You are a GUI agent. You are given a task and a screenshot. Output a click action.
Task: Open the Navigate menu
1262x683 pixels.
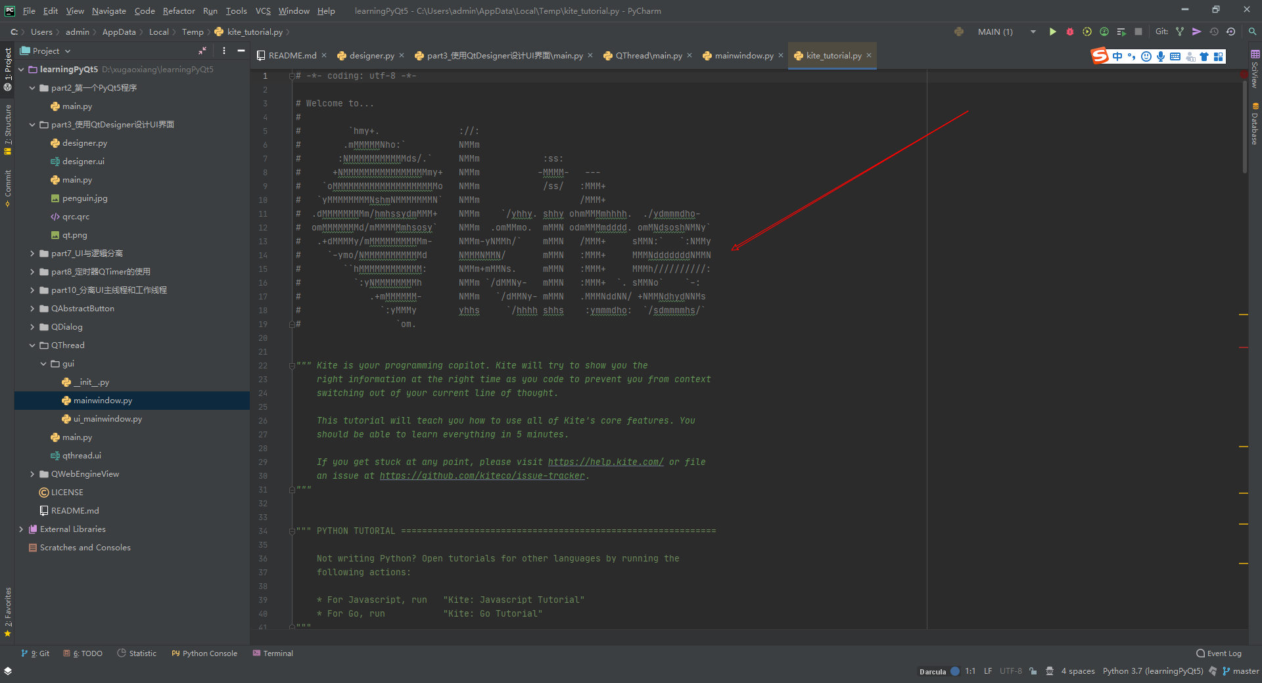(108, 11)
